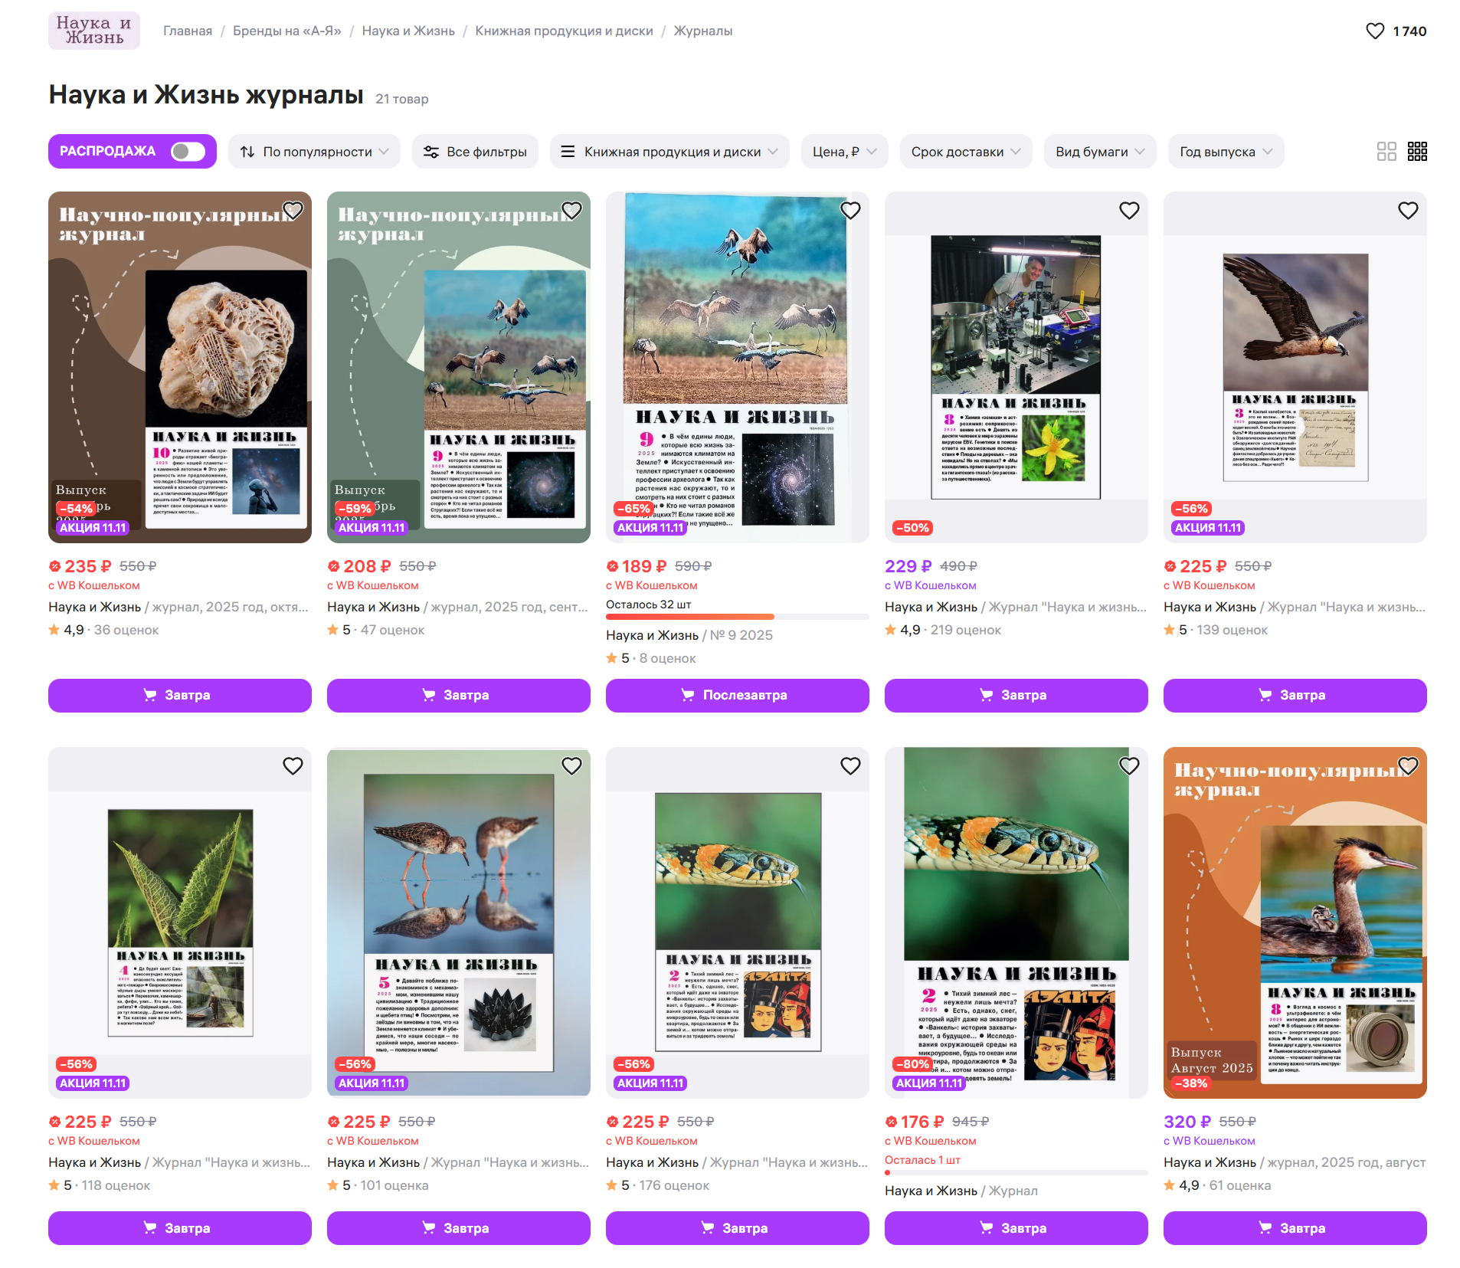Switch to small tile grid view

(x=1416, y=152)
